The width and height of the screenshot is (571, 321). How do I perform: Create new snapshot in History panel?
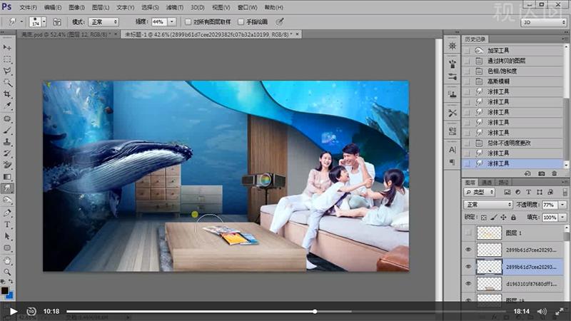pyautogui.click(x=542, y=173)
